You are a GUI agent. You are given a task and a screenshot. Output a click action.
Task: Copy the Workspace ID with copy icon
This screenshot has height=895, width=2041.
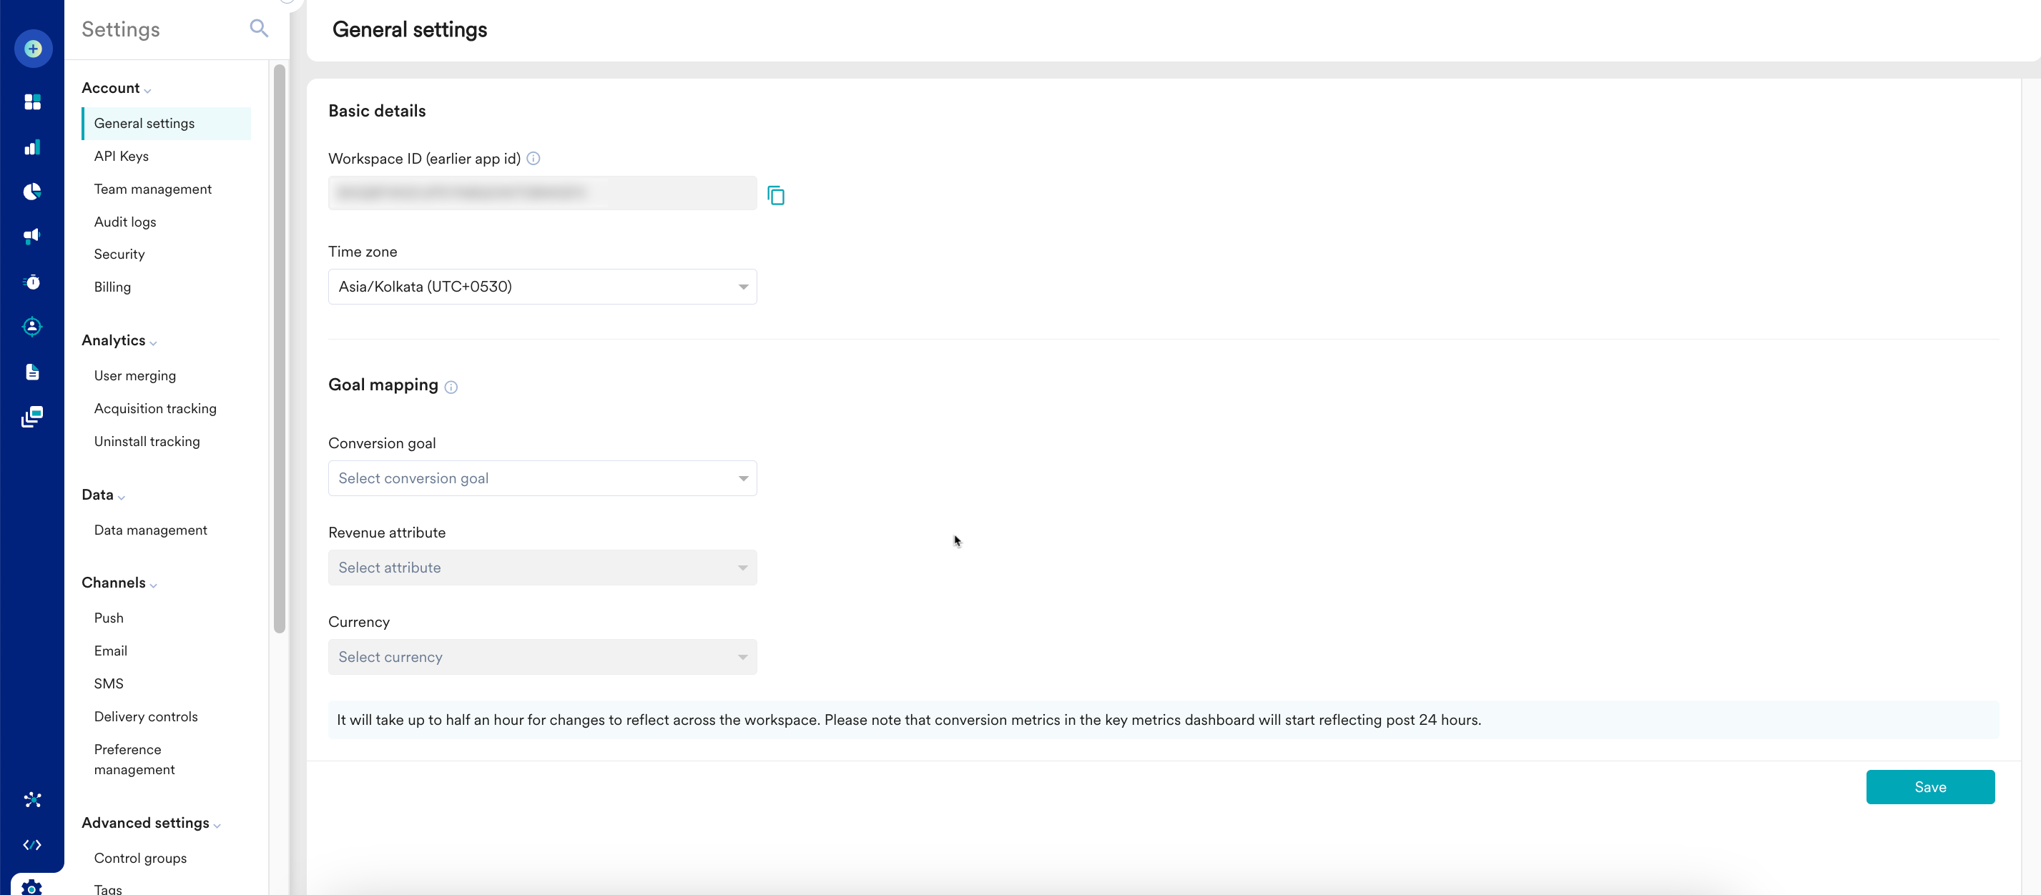pyautogui.click(x=776, y=195)
